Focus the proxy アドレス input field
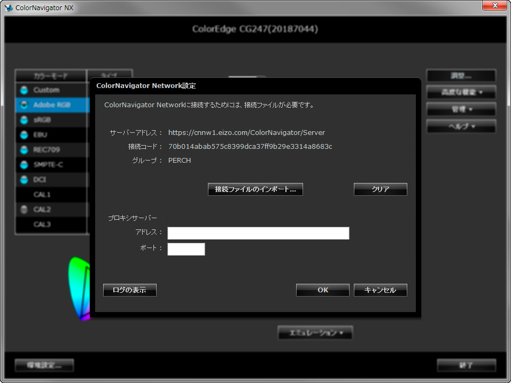 pos(258,233)
